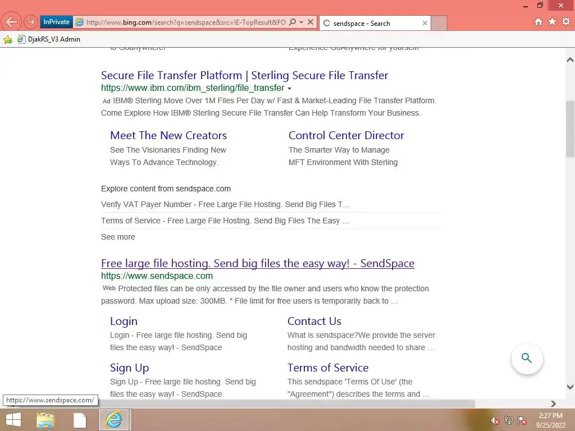The height and width of the screenshot is (431, 575).
Task: Click the vertical scrollbar up arrow
Action: pos(570,59)
